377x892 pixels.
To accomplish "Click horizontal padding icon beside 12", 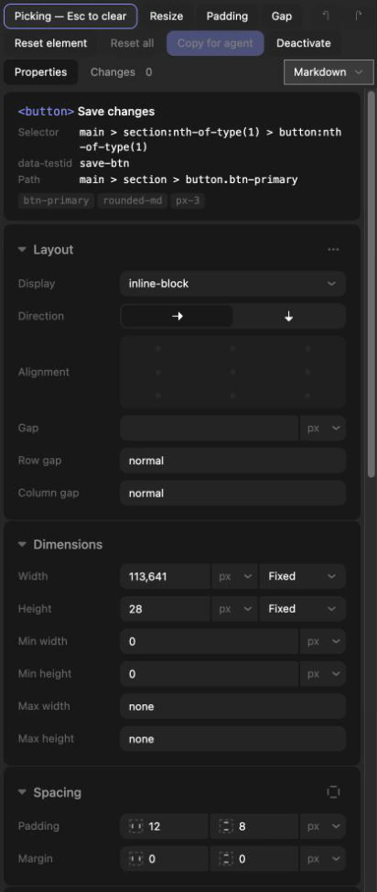I will click(x=136, y=826).
